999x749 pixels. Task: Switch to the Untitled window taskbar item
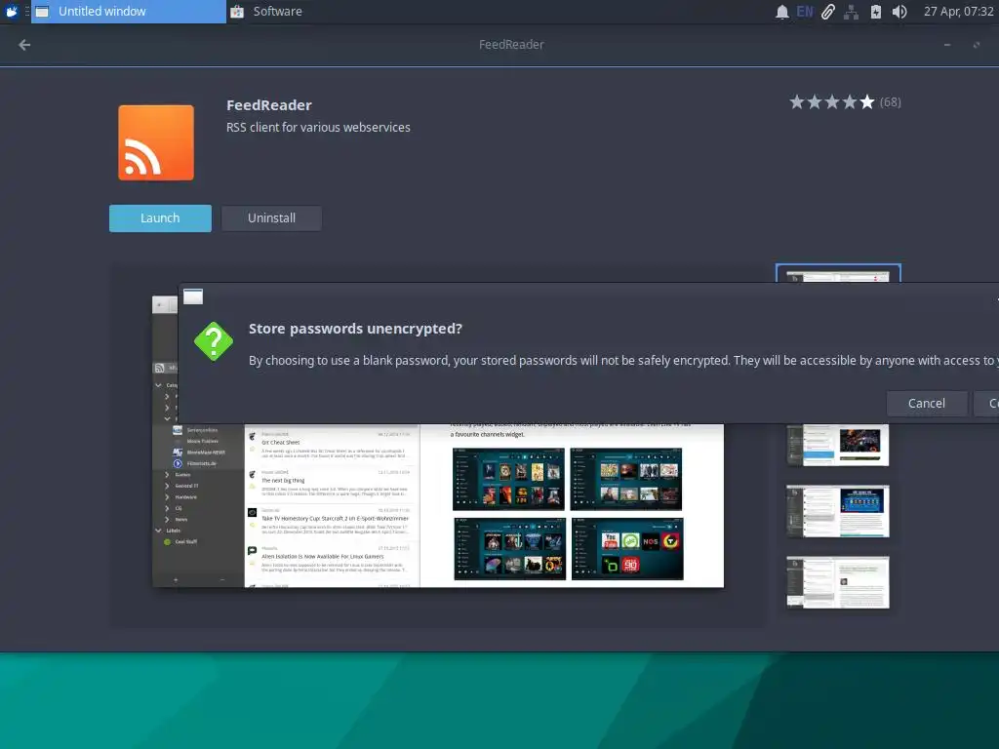(129, 12)
